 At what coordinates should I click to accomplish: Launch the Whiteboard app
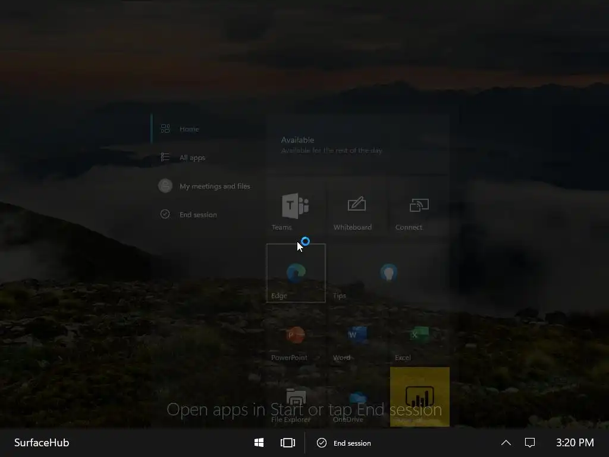[357, 207]
